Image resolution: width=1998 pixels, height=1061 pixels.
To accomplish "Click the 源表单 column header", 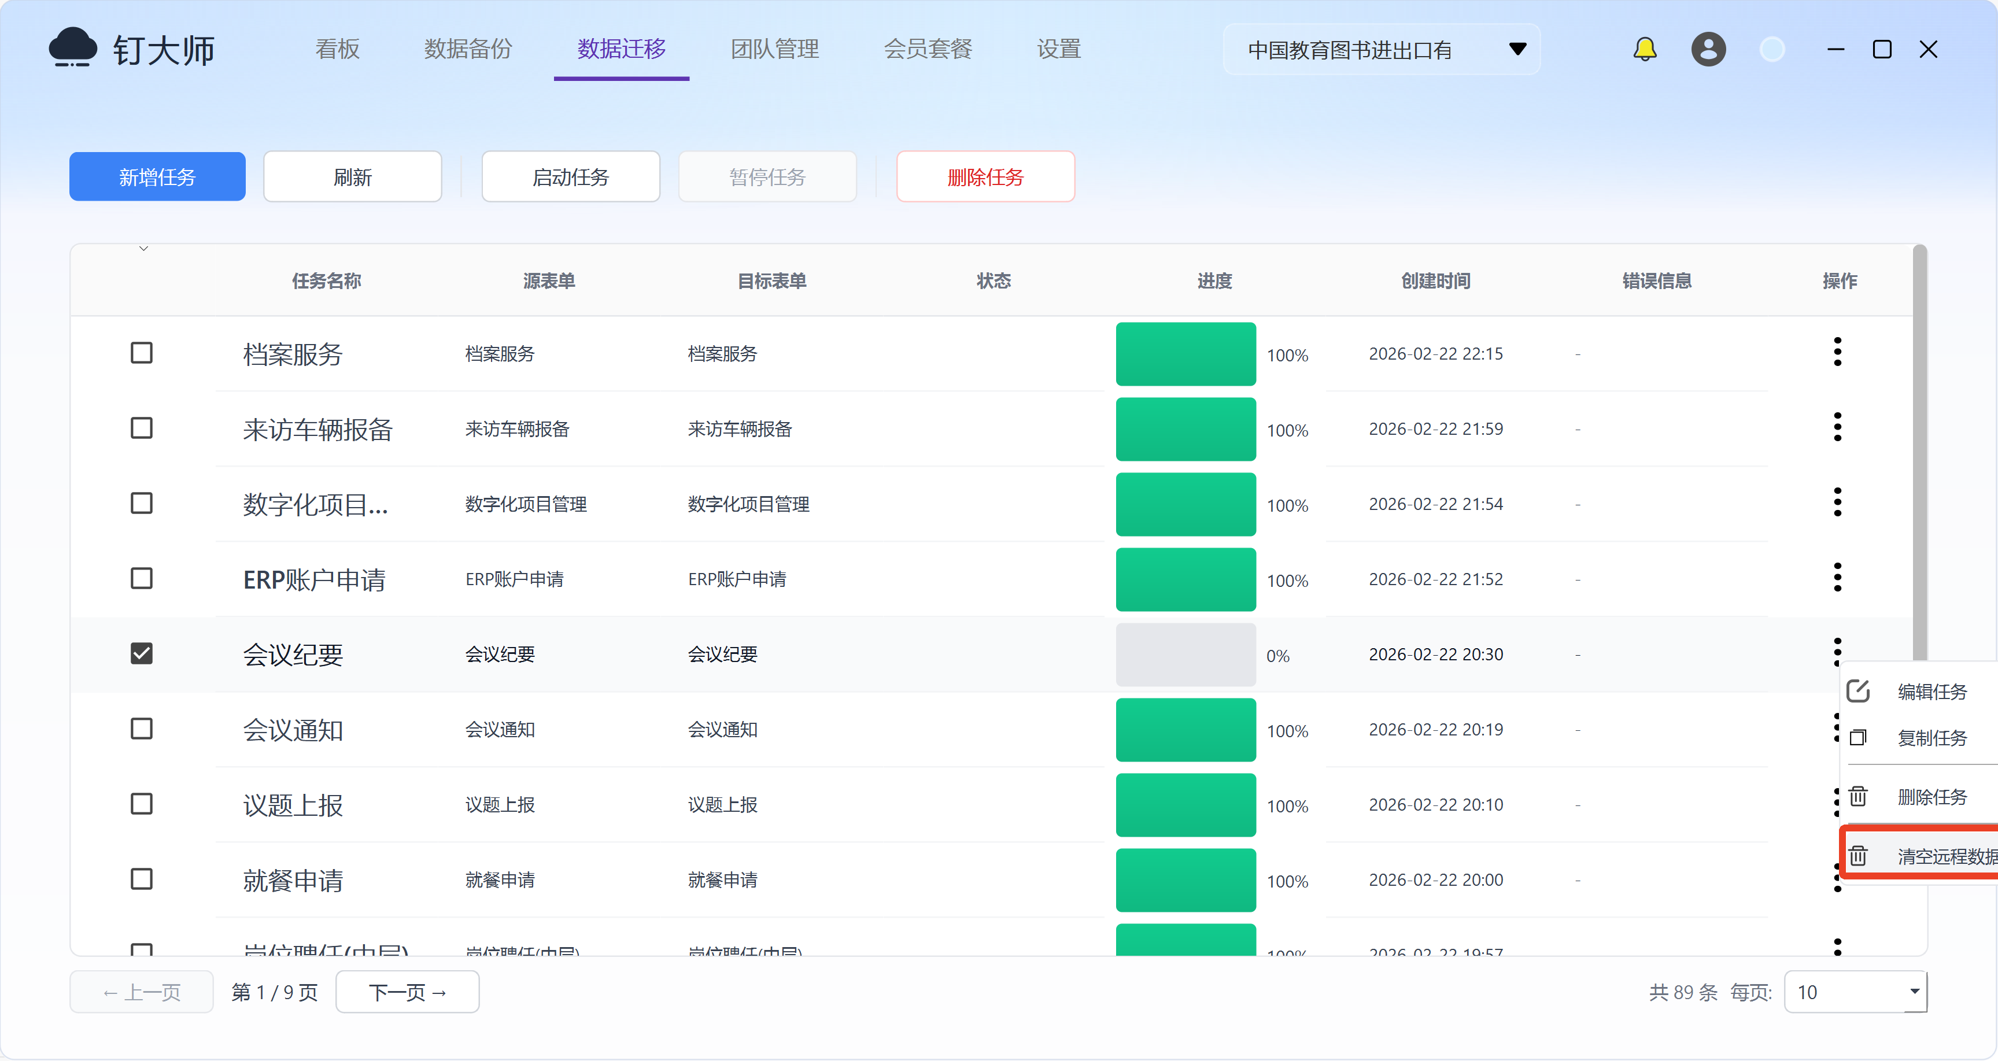I will 549,281.
